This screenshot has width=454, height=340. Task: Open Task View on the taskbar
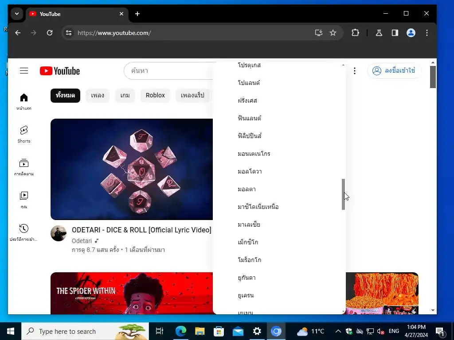click(x=160, y=331)
